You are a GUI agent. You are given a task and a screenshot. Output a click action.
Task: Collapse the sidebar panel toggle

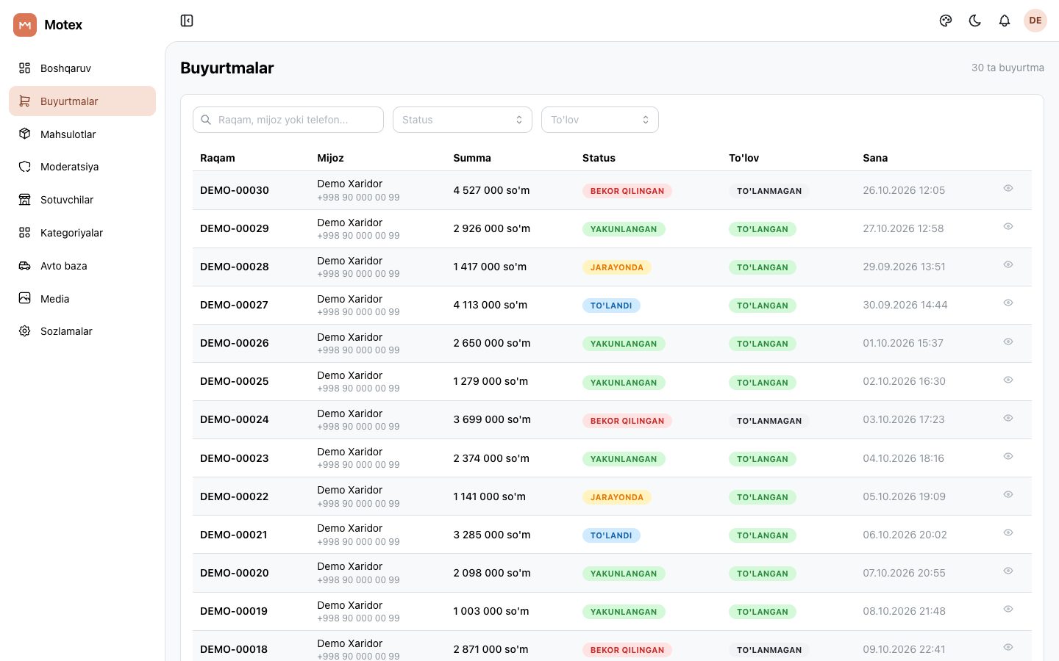[187, 21]
